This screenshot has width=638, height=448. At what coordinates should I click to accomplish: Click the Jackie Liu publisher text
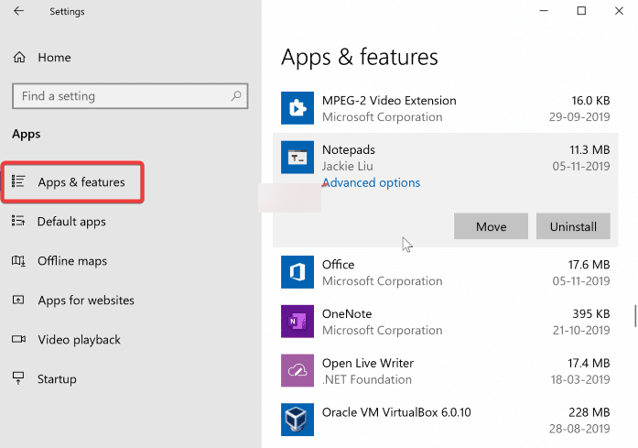coord(348,166)
